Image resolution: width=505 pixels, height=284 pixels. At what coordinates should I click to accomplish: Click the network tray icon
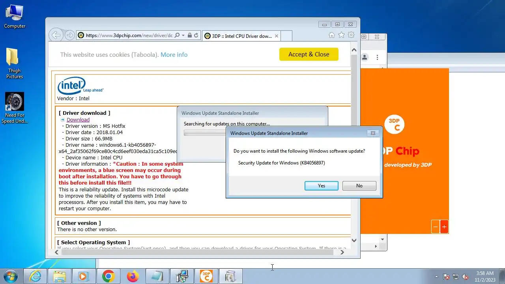pos(456,277)
